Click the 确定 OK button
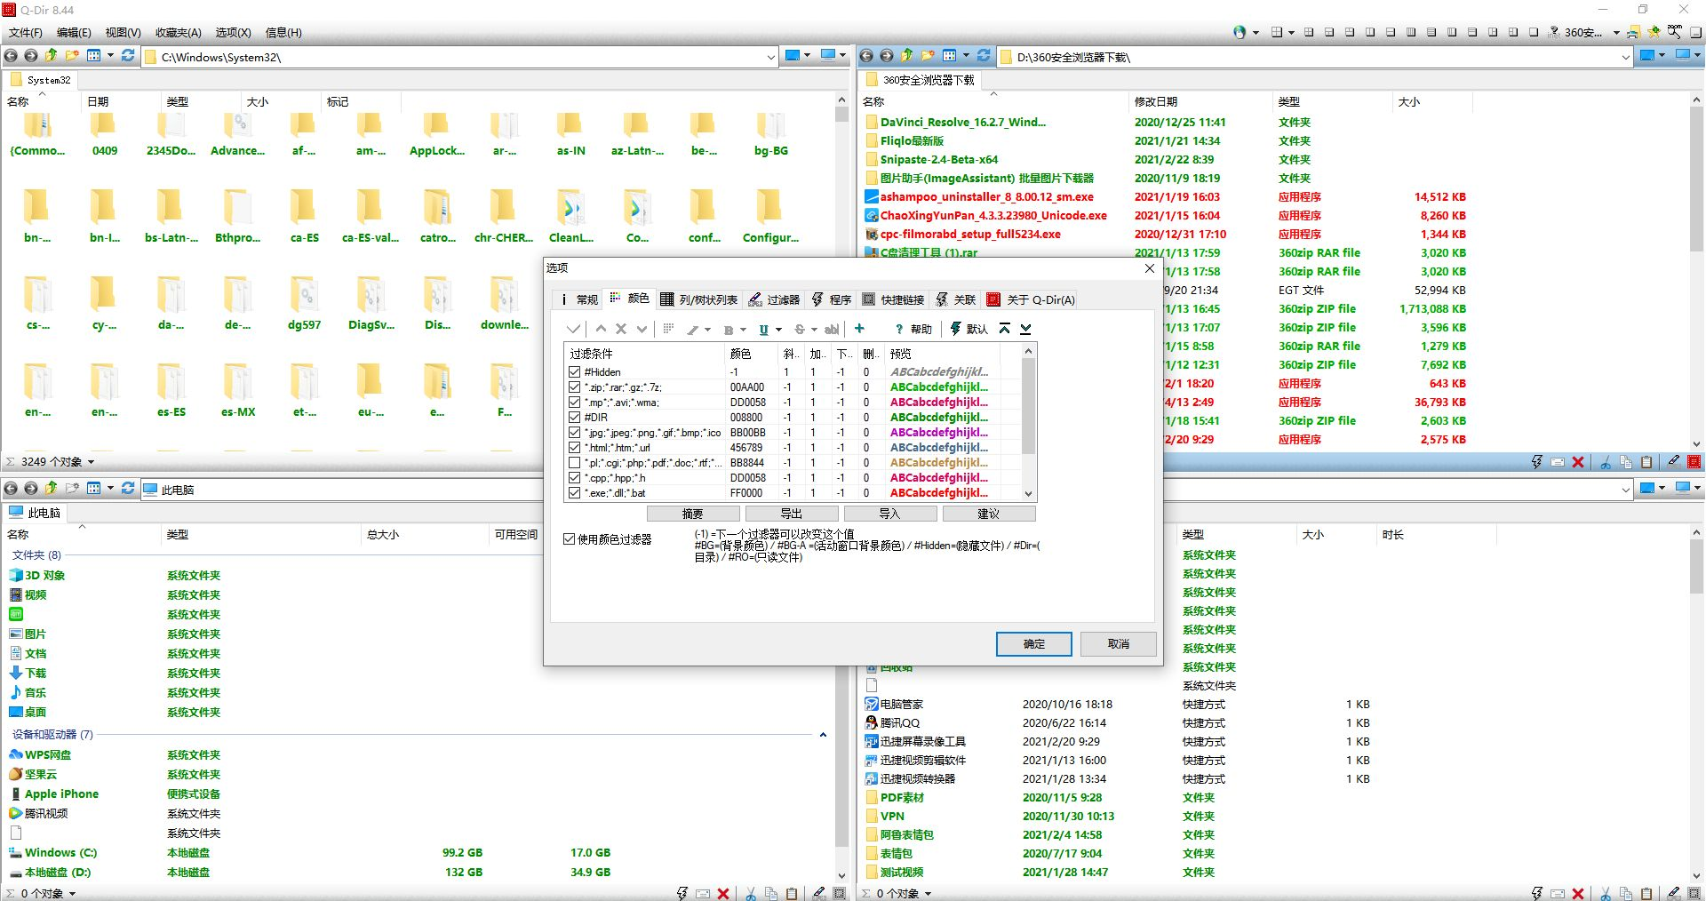The image size is (1706, 901). click(x=1033, y=644)
